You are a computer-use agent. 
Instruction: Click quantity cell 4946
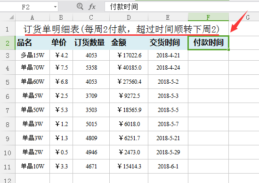click(x=91, y=152)
